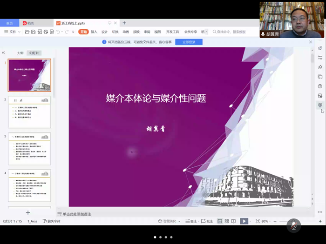This screenshot has width=326, height=244.
Task: Start slideshow with the play button
Action: tap(244, 221)
